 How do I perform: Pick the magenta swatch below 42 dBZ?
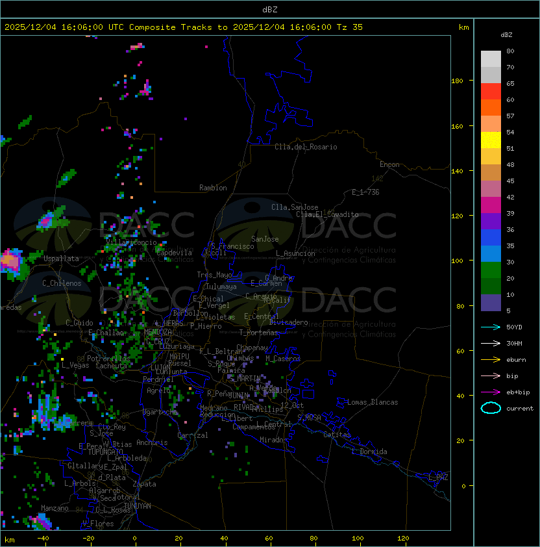click(491, 205)
